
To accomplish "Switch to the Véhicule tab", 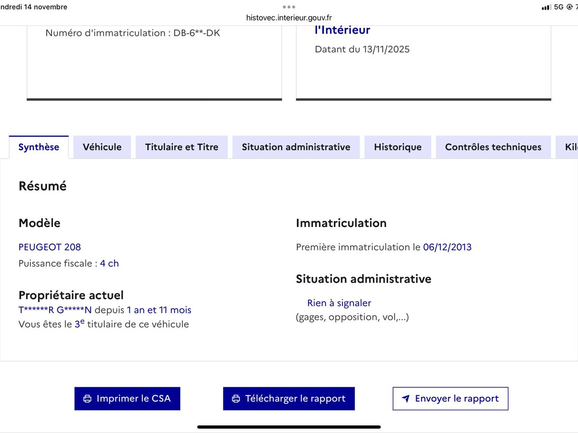I will point(102,147).
